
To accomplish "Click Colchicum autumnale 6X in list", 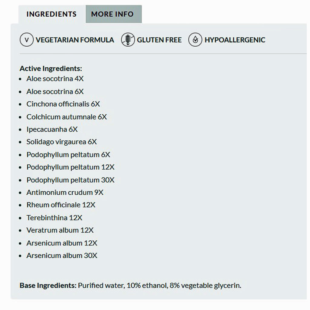I will pos(67,117).
